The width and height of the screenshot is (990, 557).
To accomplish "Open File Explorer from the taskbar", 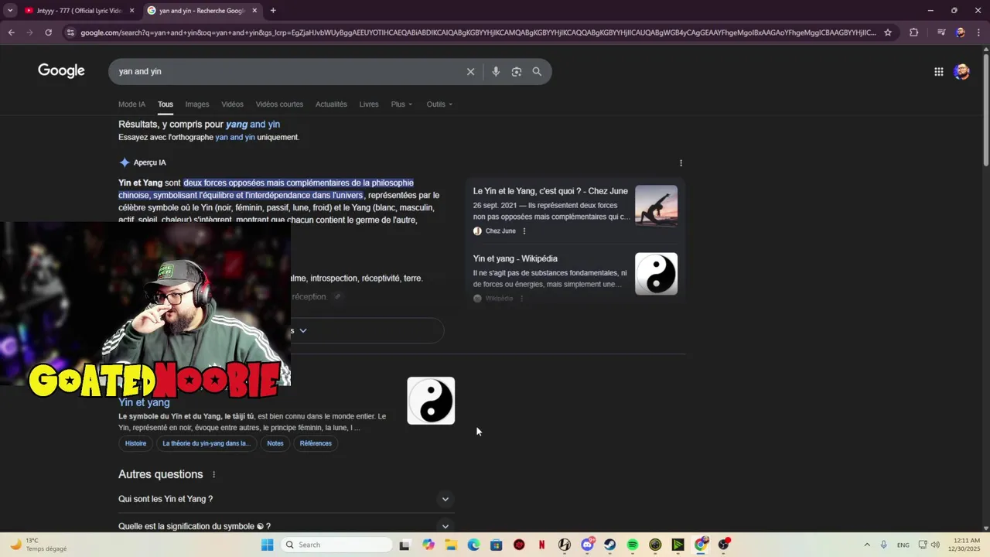I will point(451,545).
